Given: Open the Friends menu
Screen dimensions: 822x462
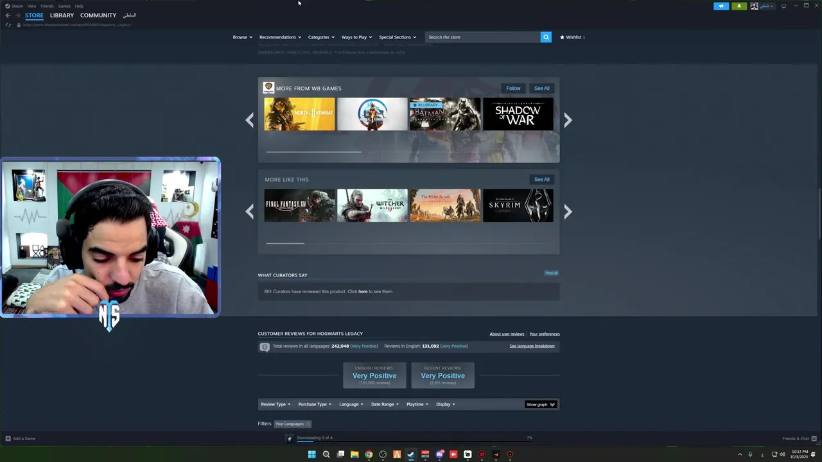Looking at the screenshot, I should [47, 6].
